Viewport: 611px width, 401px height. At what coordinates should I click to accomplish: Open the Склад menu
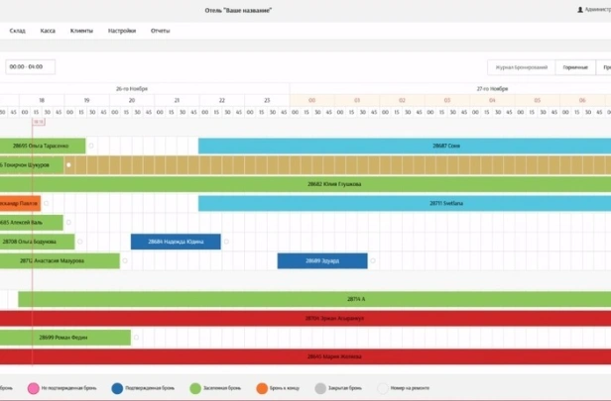18,31
